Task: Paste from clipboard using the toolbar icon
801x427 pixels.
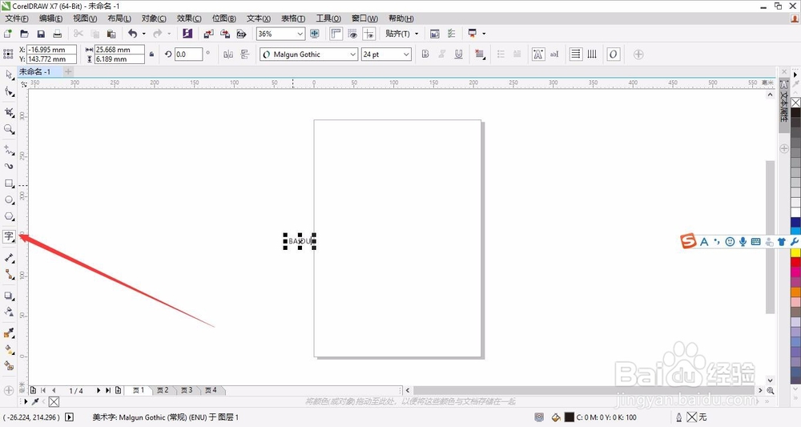Action: pyautogui.click(x=111, y=34)
